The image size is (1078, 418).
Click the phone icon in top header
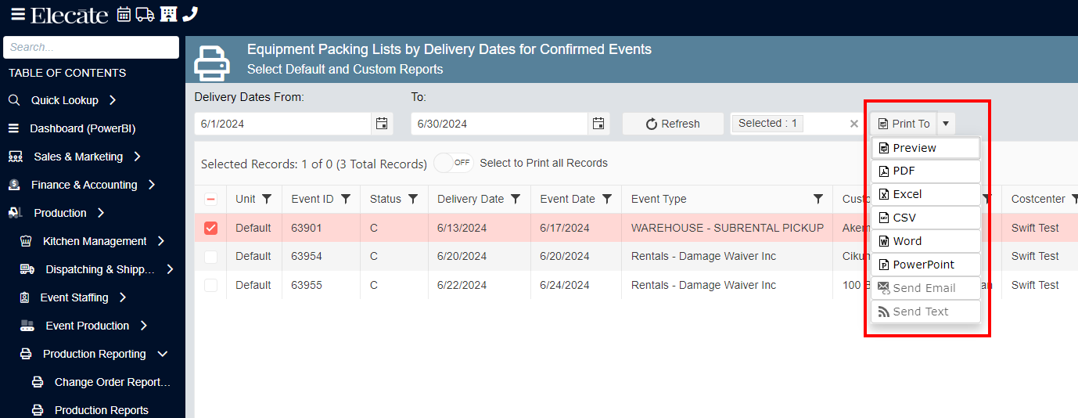click(x=190, y=14)
